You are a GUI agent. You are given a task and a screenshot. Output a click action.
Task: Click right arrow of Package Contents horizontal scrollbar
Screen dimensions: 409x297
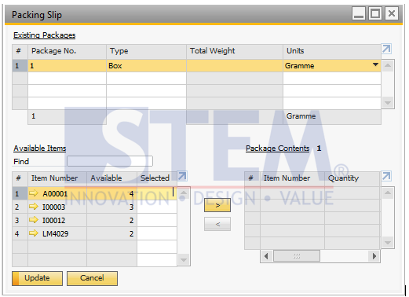coord(374,256)
